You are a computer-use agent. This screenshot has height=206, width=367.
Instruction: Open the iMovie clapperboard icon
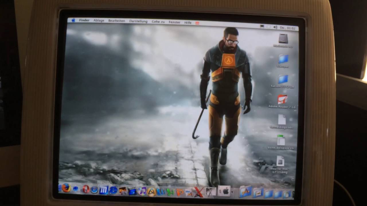click(x=132, y=191)
